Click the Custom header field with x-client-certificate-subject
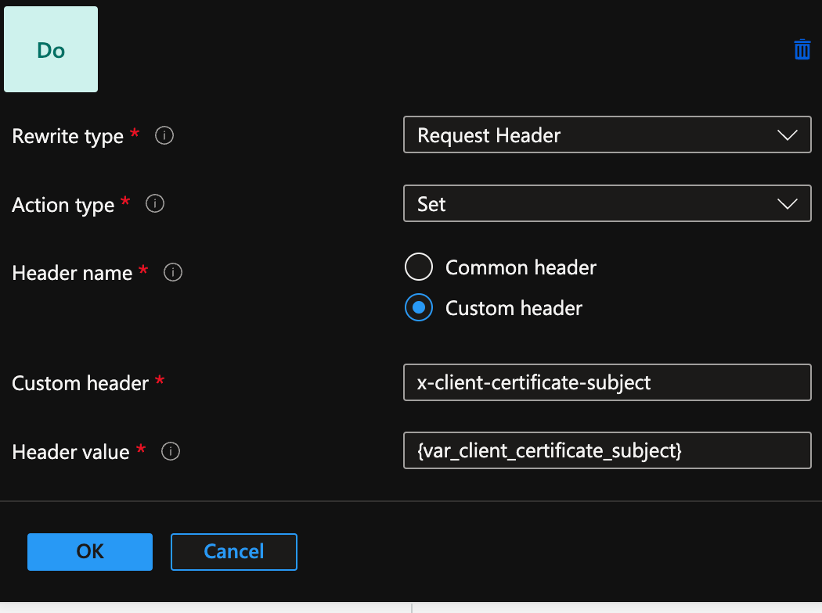 [x=607, y=382]
